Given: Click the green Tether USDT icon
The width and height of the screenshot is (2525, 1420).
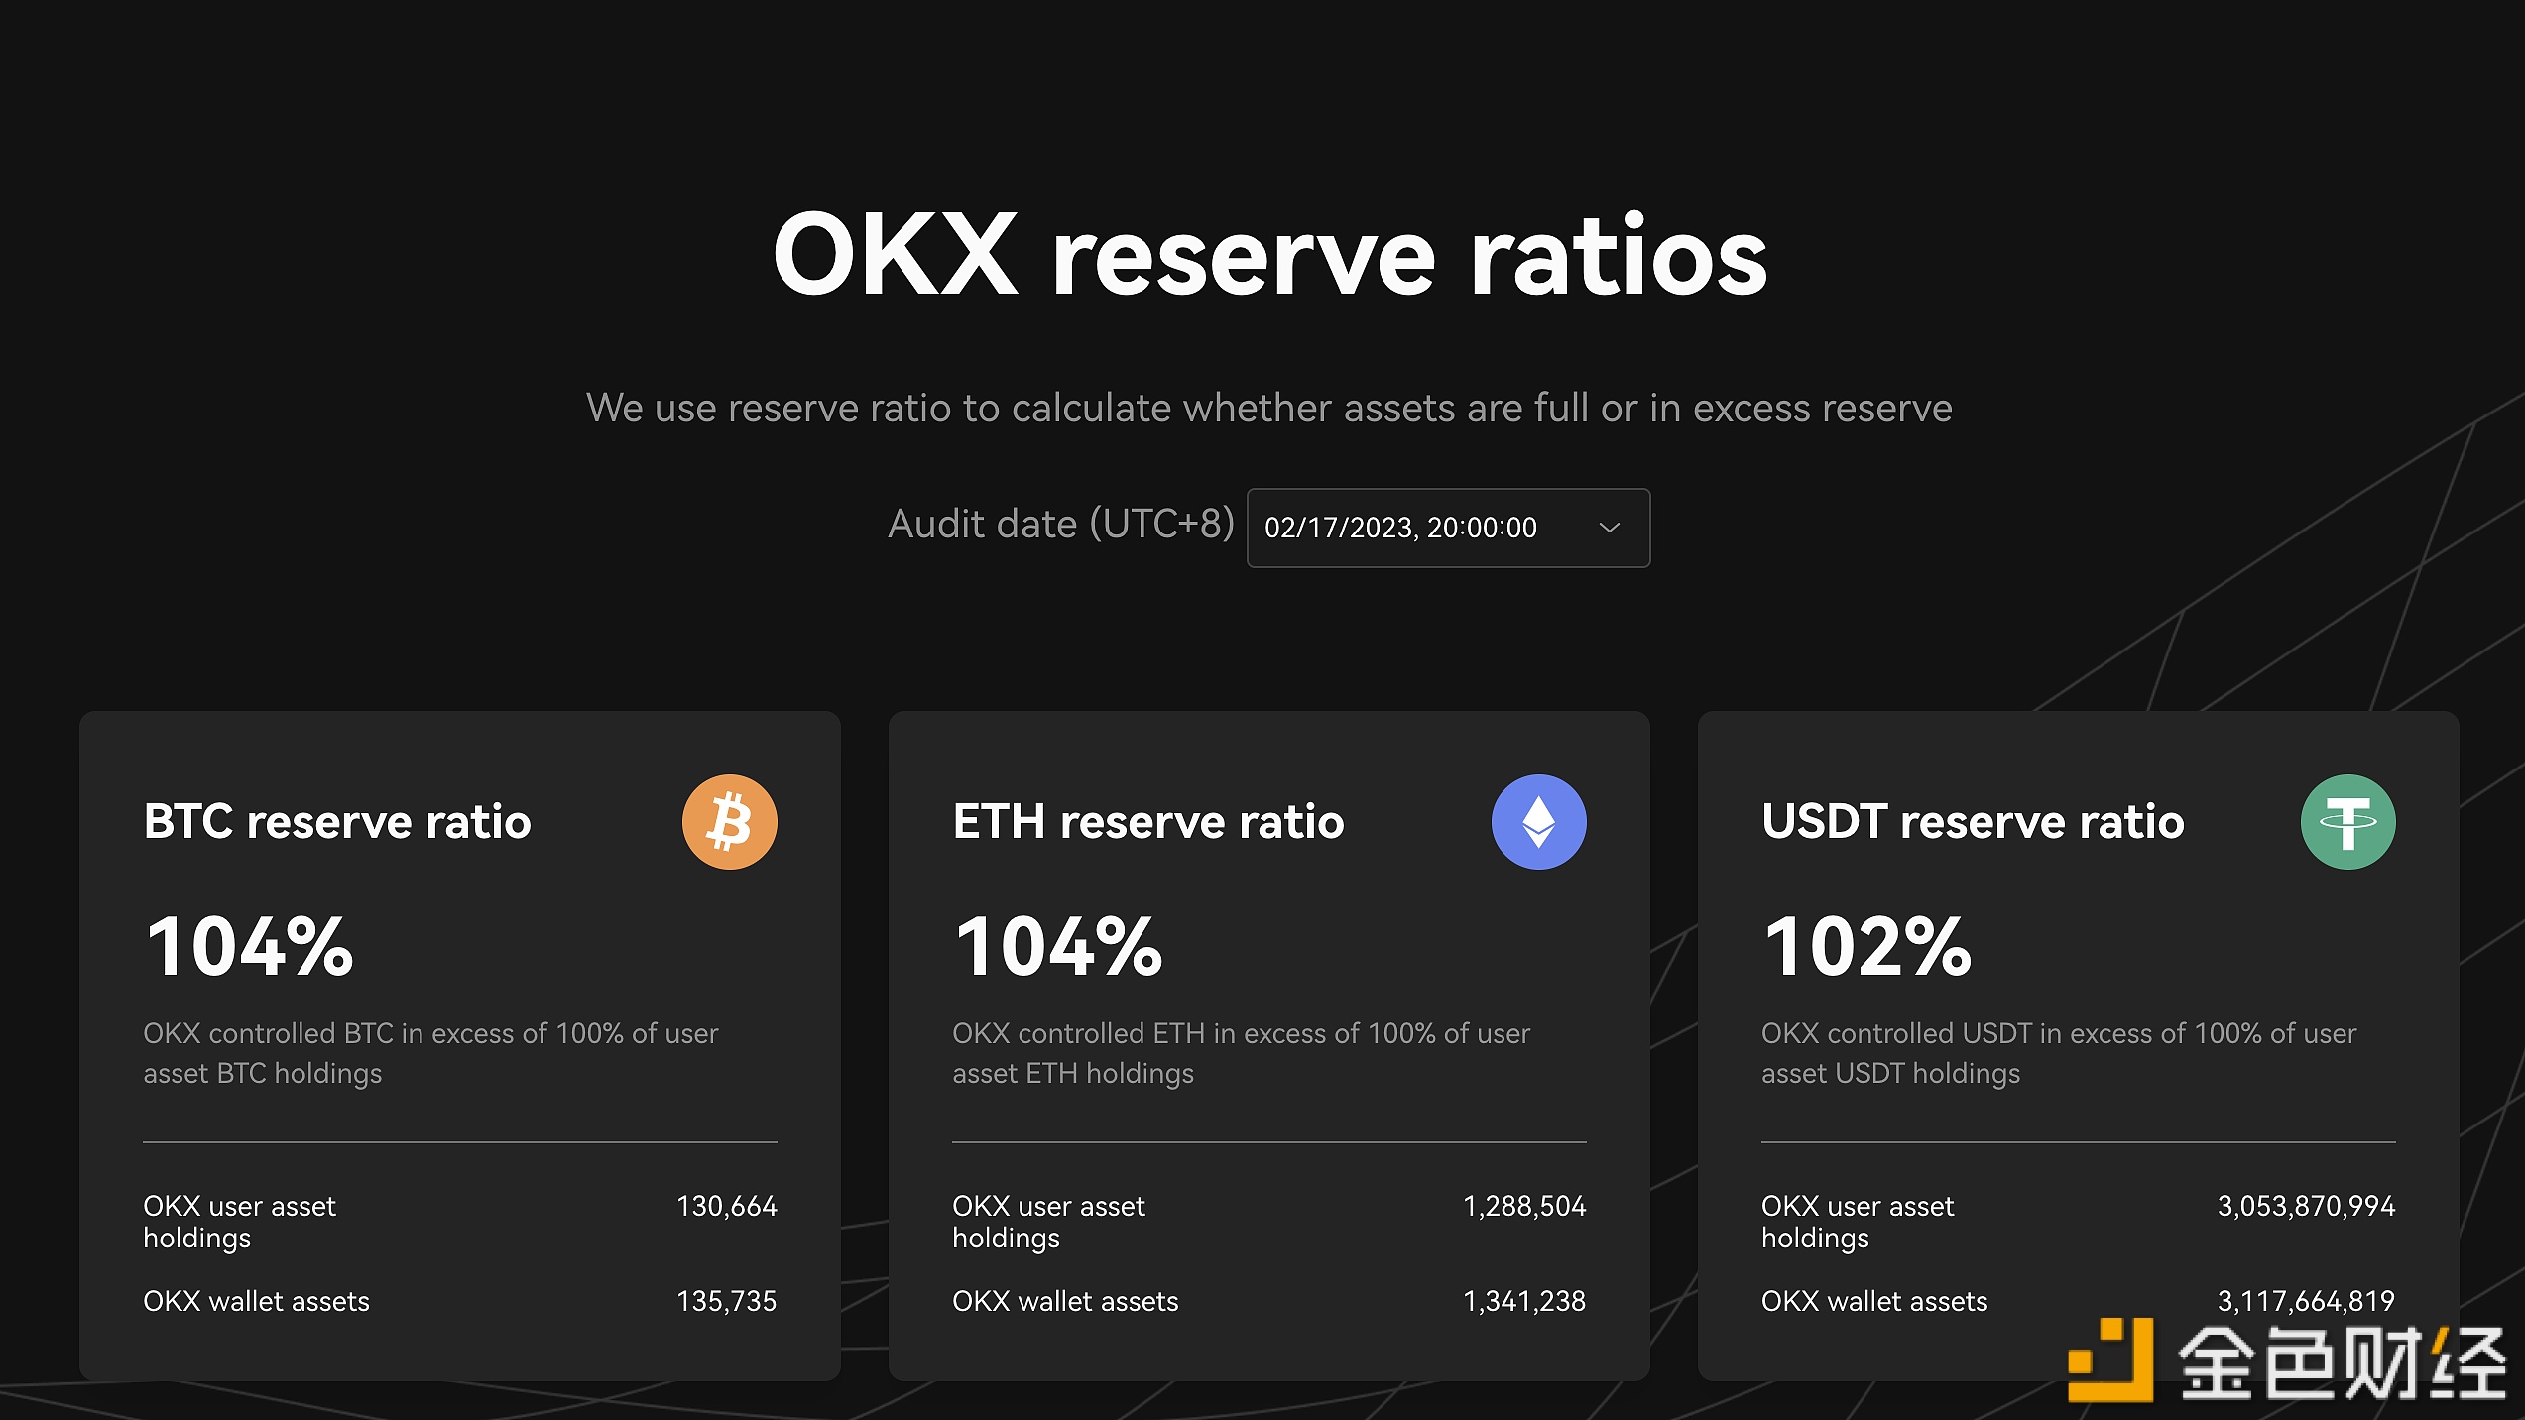Looking at the screenshot, I should (2347, 822).
